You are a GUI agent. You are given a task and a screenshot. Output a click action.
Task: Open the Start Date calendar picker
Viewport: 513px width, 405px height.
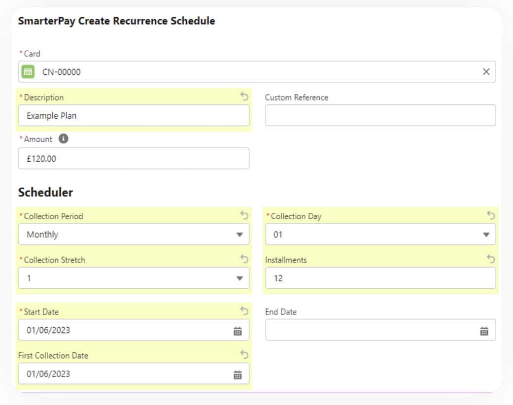pos(238,331)
